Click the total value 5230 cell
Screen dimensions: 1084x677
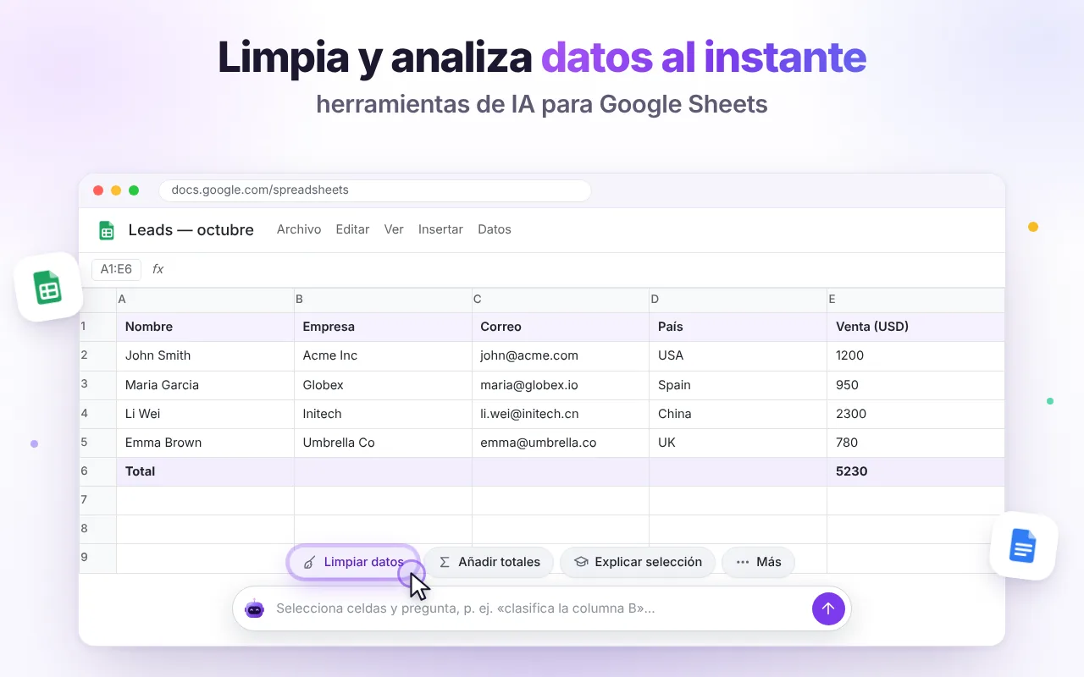[x=916, y=471]
